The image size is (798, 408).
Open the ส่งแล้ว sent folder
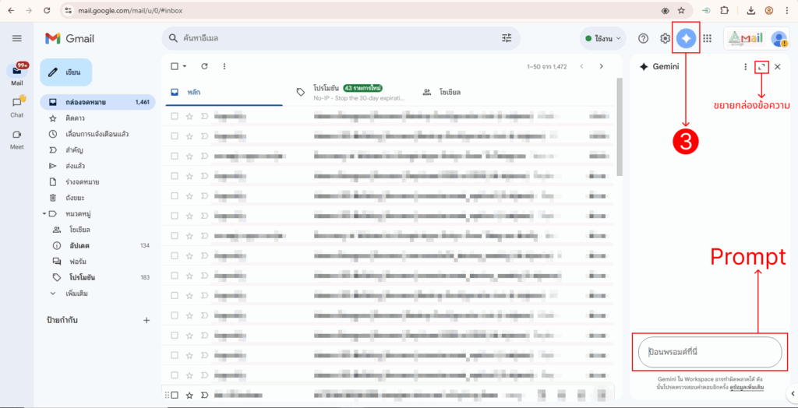[76, 166]
